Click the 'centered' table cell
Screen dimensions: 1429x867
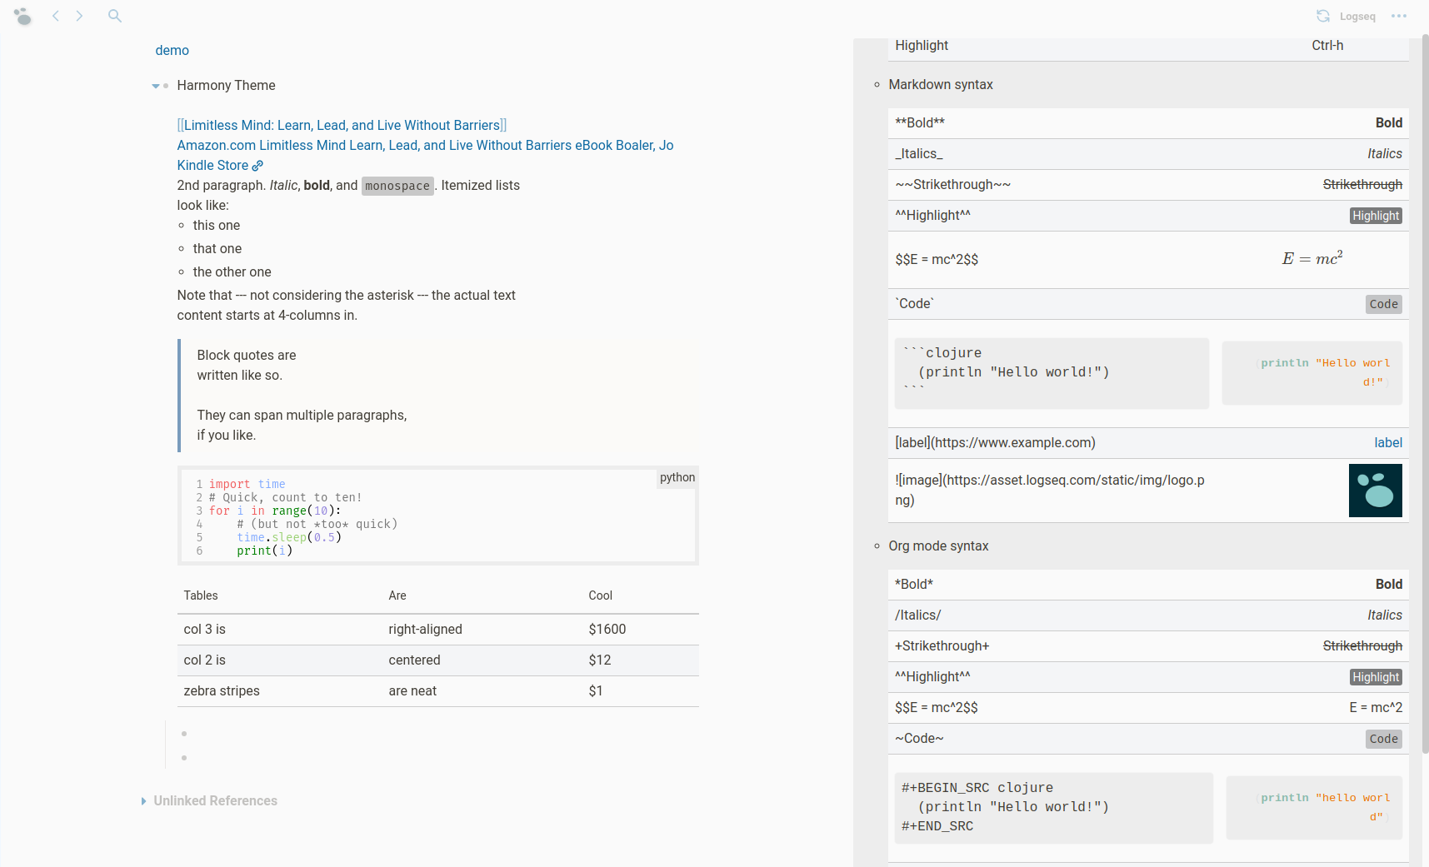pyautogui.click(x=414, y=660)
